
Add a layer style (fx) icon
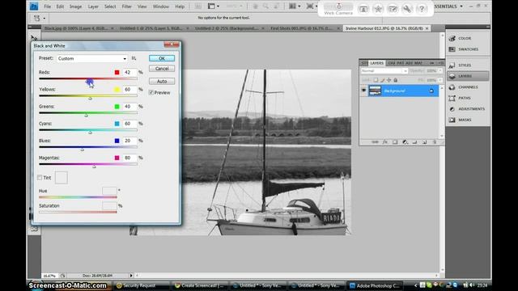click(x=385, y=142)
